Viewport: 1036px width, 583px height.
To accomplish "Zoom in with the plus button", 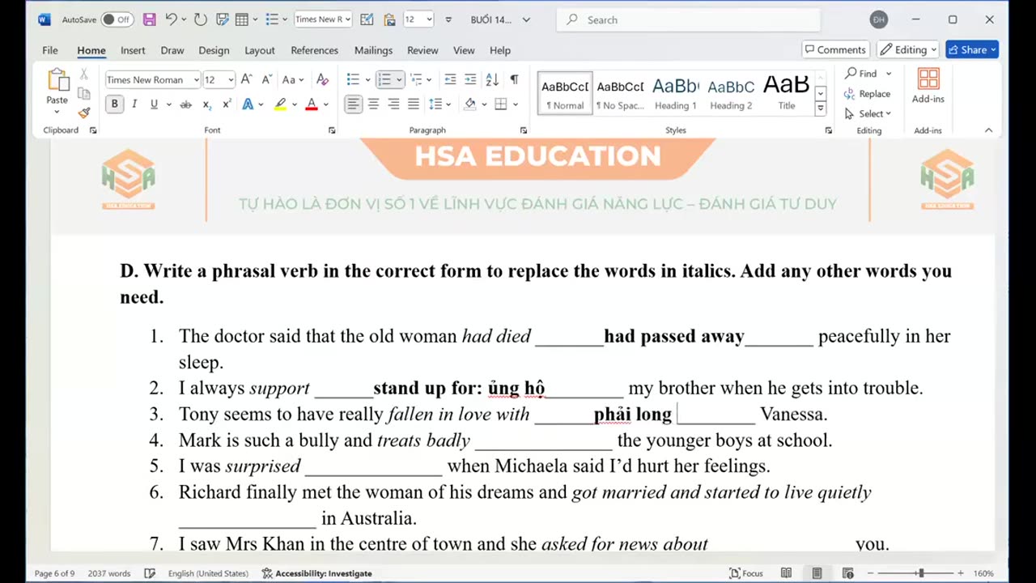I will (961, 573).
